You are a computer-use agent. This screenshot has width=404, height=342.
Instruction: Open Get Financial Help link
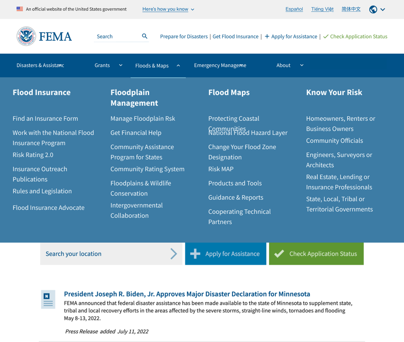pos(136,133)
